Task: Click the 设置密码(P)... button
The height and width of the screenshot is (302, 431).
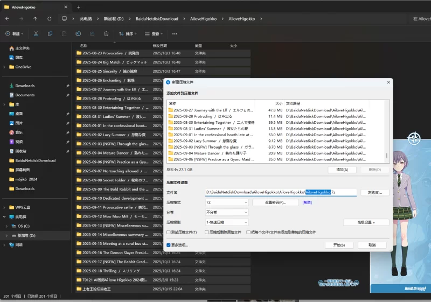Action: [x=274, y=202]
